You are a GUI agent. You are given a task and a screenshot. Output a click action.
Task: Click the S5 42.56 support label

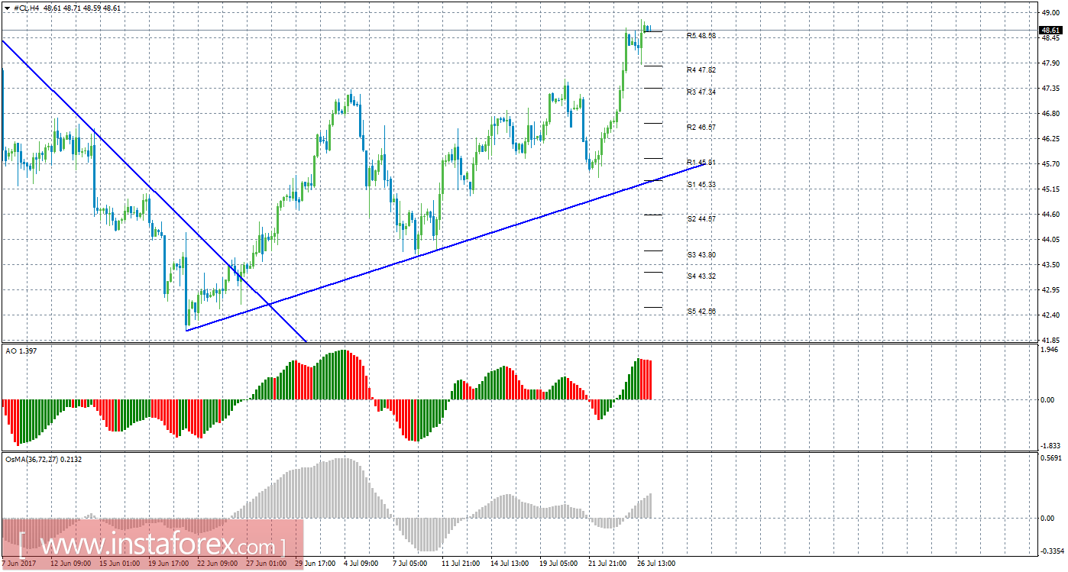tap(701, 311)
